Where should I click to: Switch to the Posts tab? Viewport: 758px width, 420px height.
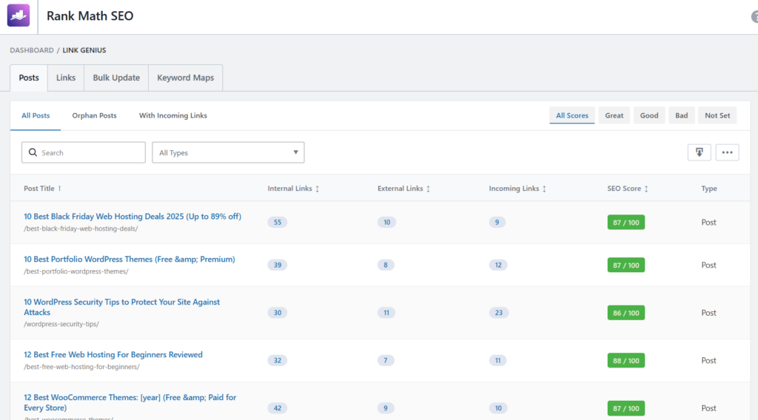29,78
